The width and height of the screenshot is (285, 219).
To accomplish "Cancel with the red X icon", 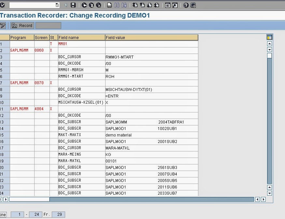I will [x=98, y=5].
